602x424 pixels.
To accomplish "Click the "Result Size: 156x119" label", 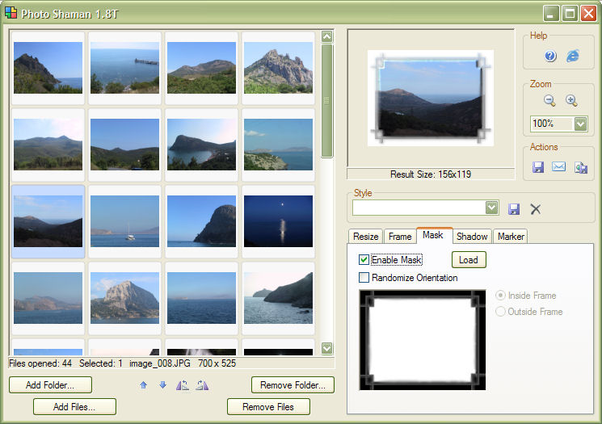I will pos(431,174).
